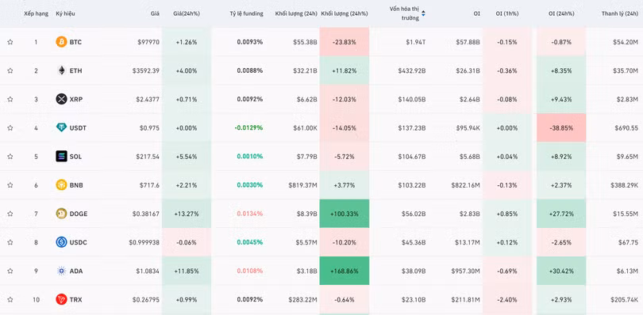This screenshot has height=315, width=643.
Task: Open the ETH symbol link
Action: click(x=75, y=70)
